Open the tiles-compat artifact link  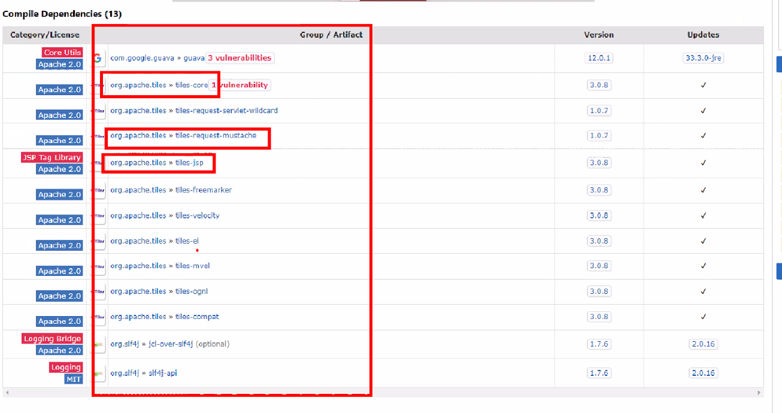(197, 317)
